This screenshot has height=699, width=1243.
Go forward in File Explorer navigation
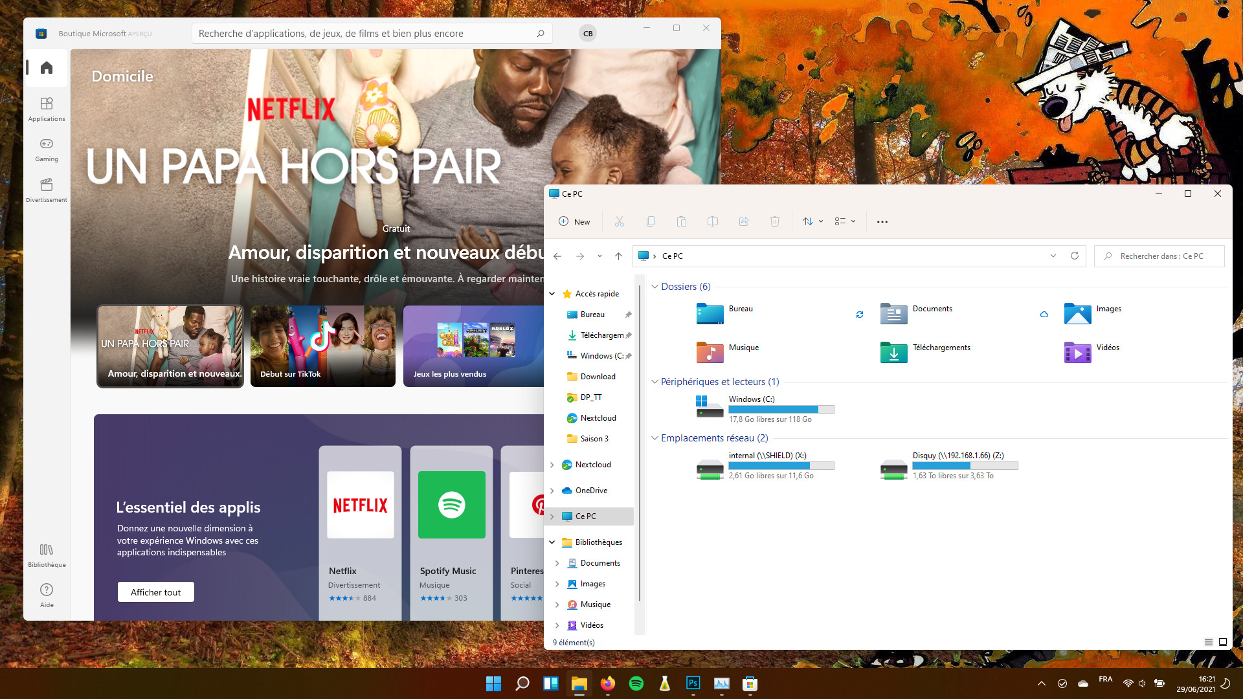point(580,256)
